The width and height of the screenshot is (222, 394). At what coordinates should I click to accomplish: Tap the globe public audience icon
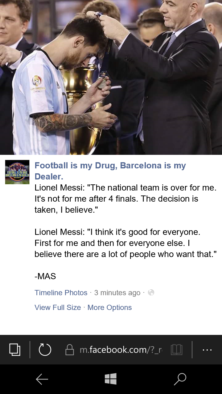[151, 292]
